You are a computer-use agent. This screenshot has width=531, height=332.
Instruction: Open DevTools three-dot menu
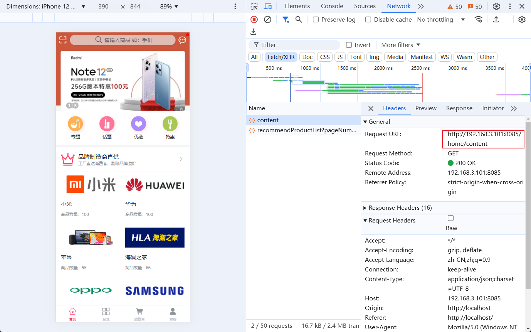click(510, 6)
